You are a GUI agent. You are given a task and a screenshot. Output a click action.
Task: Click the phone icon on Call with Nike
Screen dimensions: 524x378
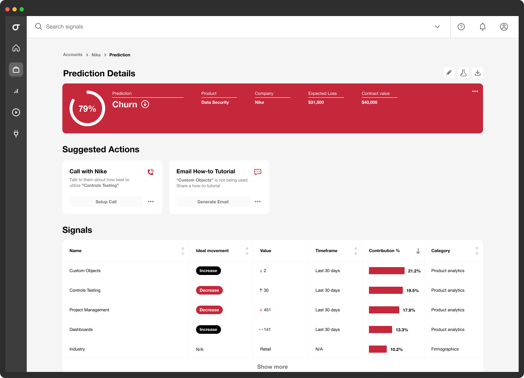[x=151, y=172]
